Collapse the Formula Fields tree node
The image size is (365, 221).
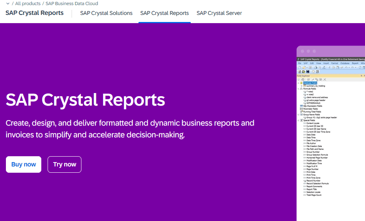tap(298, 89)
